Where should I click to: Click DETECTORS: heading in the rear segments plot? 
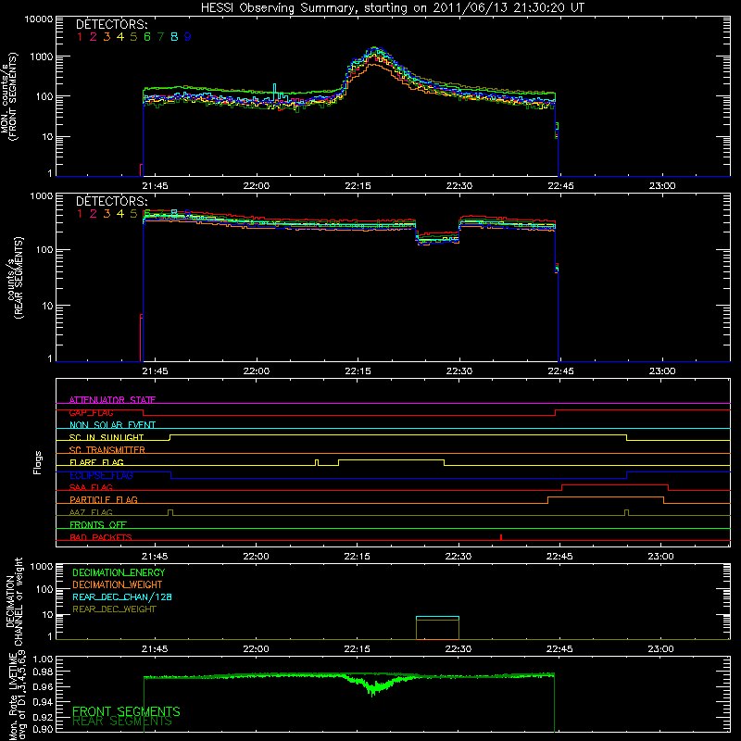(x=112, y=201)
